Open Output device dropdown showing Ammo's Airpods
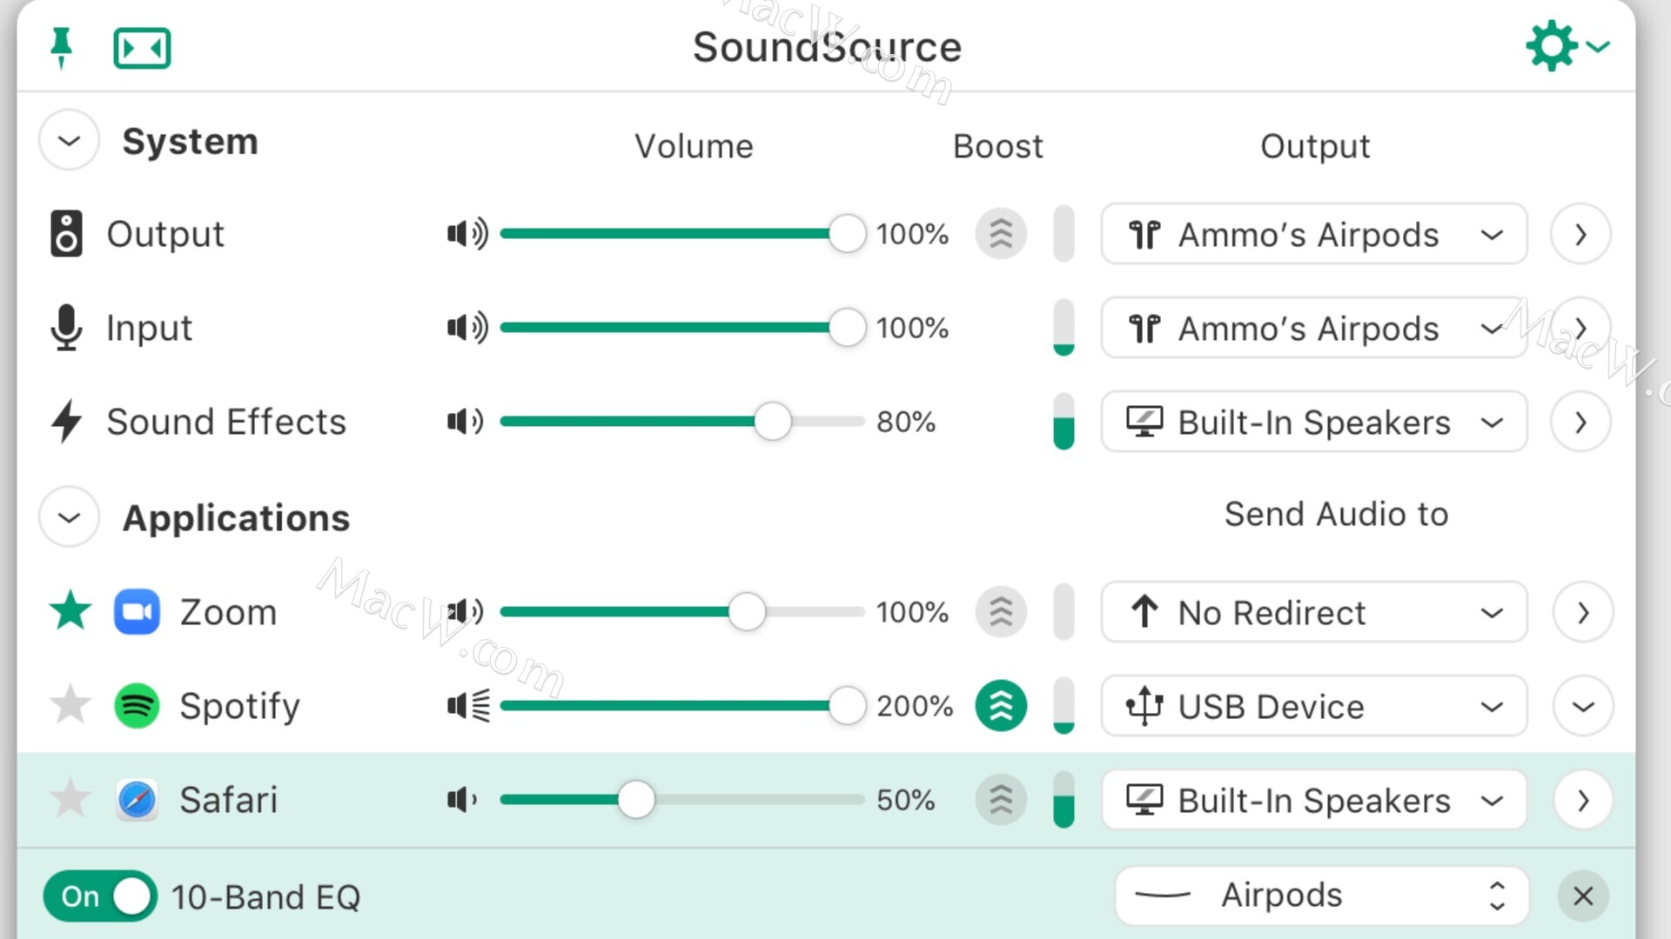 [1314, 234]
